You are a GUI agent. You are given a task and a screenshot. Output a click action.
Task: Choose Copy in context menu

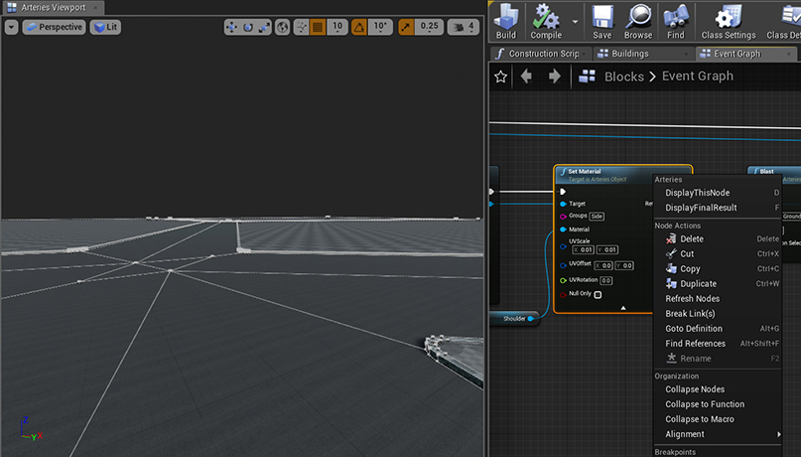pos(718,268)
